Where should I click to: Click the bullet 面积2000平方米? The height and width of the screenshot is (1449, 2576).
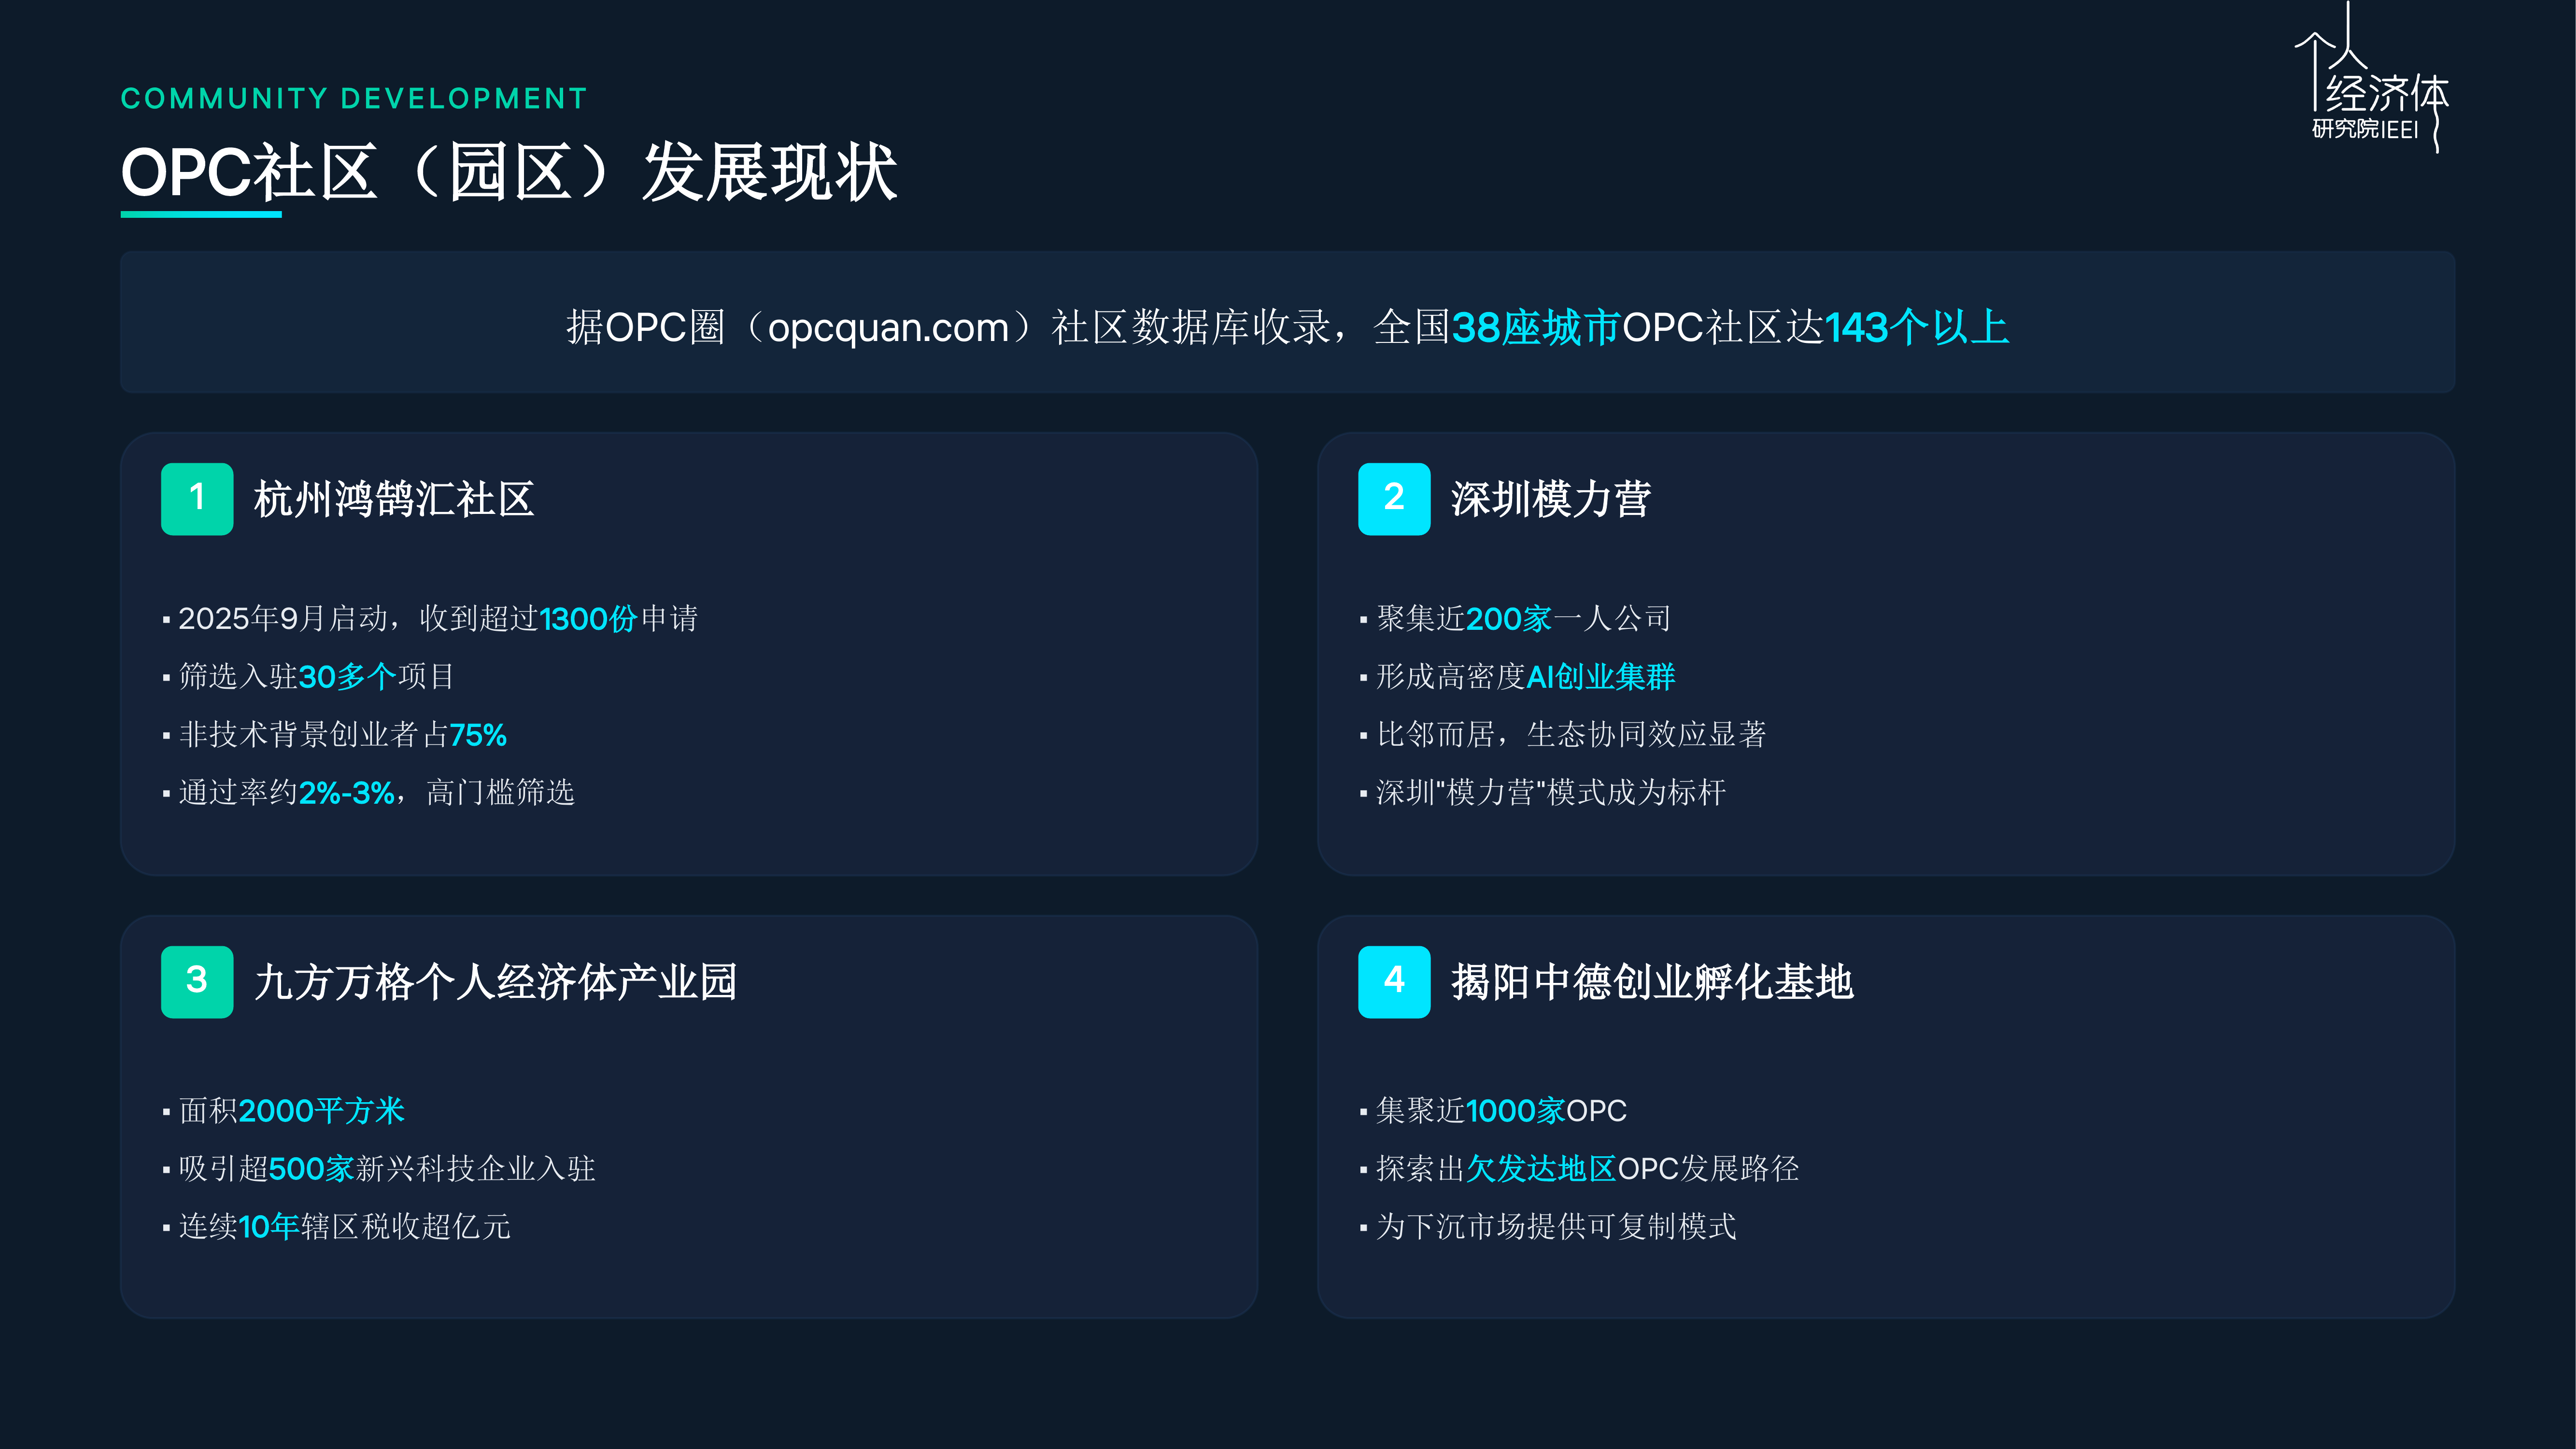(284, 1111)
